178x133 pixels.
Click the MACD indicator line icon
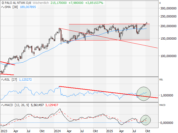click(x=3, y=105)
